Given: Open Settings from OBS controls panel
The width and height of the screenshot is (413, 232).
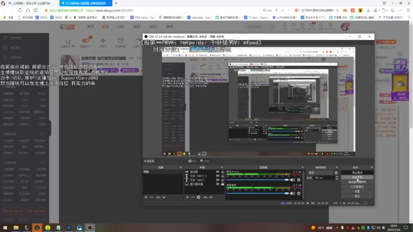Looking at the screenshot, I should (357, 191).
